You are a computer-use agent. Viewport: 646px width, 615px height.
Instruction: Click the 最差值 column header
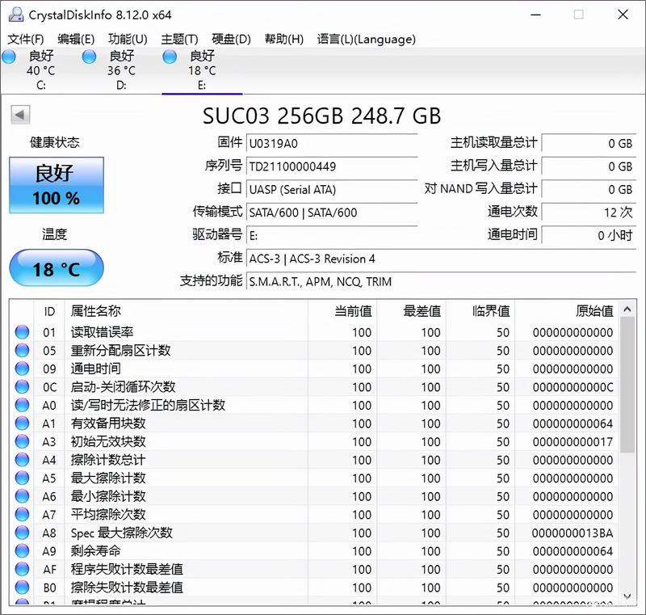(411, 311)
